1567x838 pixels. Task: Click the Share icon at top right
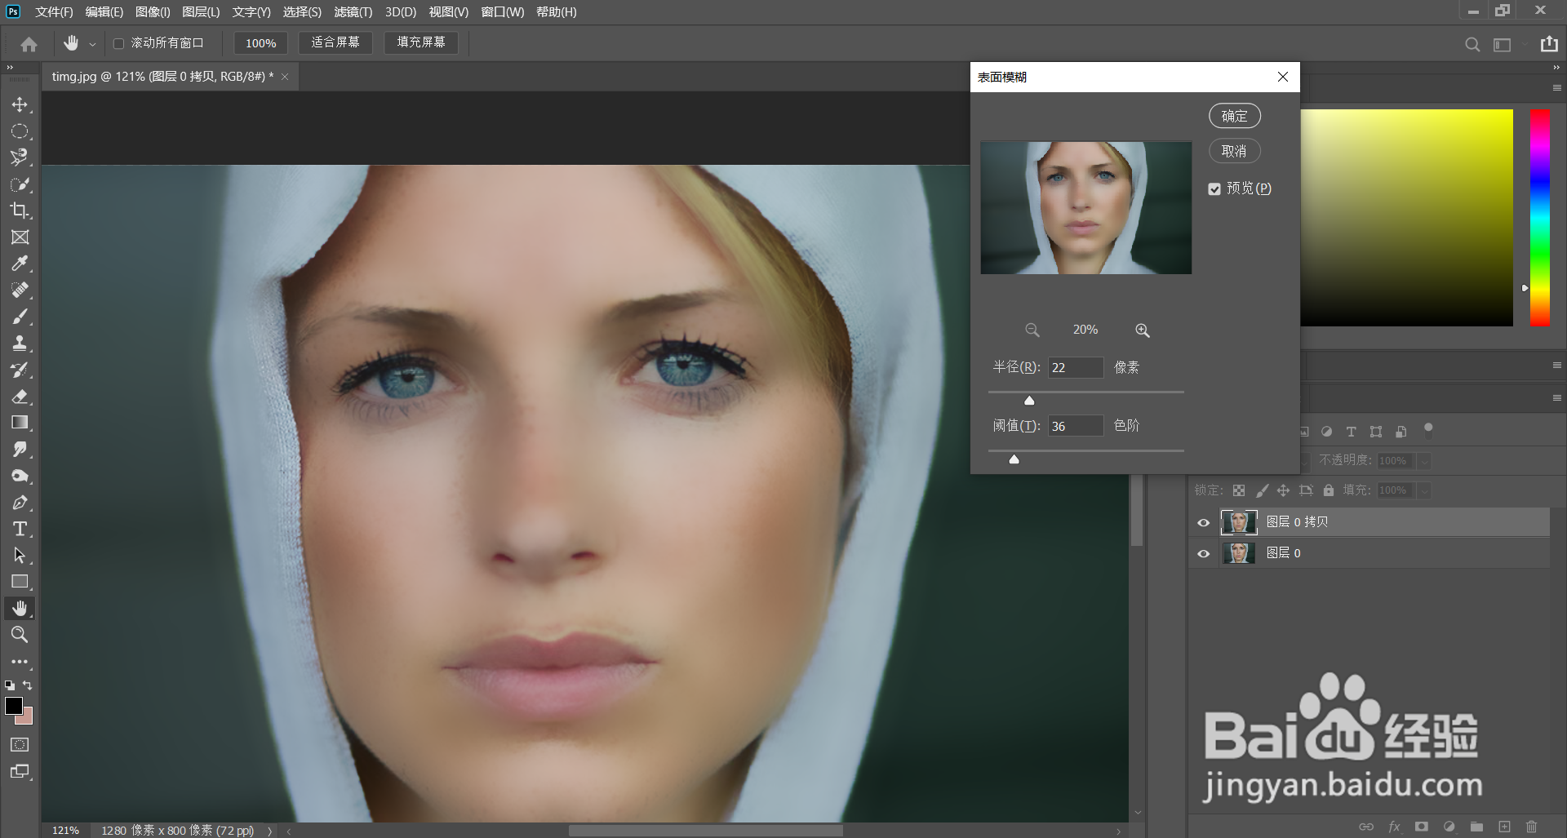coord(1549,44)
